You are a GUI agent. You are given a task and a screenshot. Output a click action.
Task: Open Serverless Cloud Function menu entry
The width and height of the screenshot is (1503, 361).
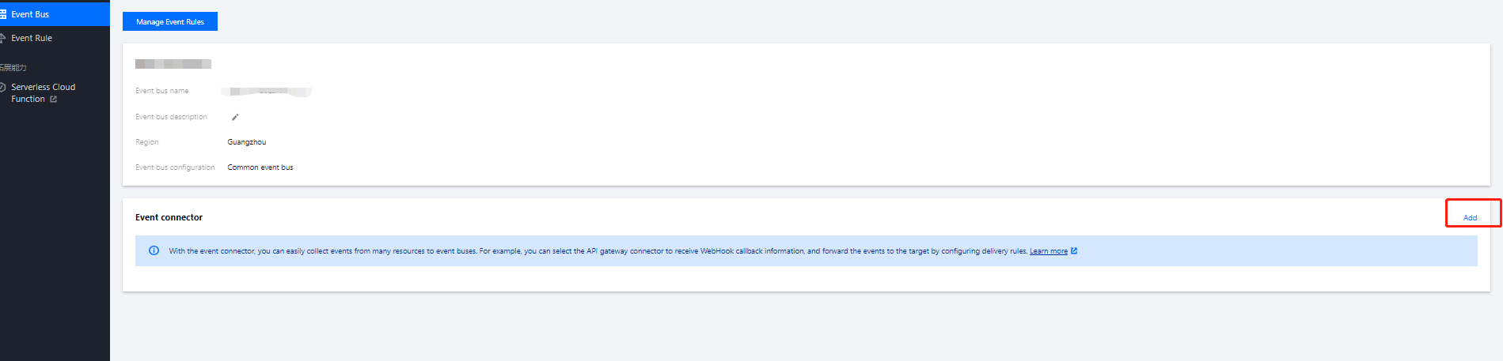click(x=43, y=88)
